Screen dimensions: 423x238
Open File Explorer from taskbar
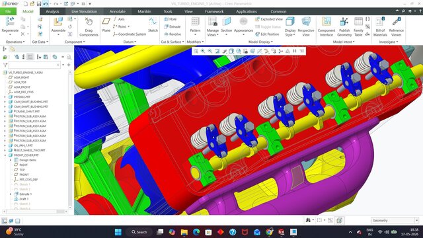pyautogui.click(x=184, y=232)
